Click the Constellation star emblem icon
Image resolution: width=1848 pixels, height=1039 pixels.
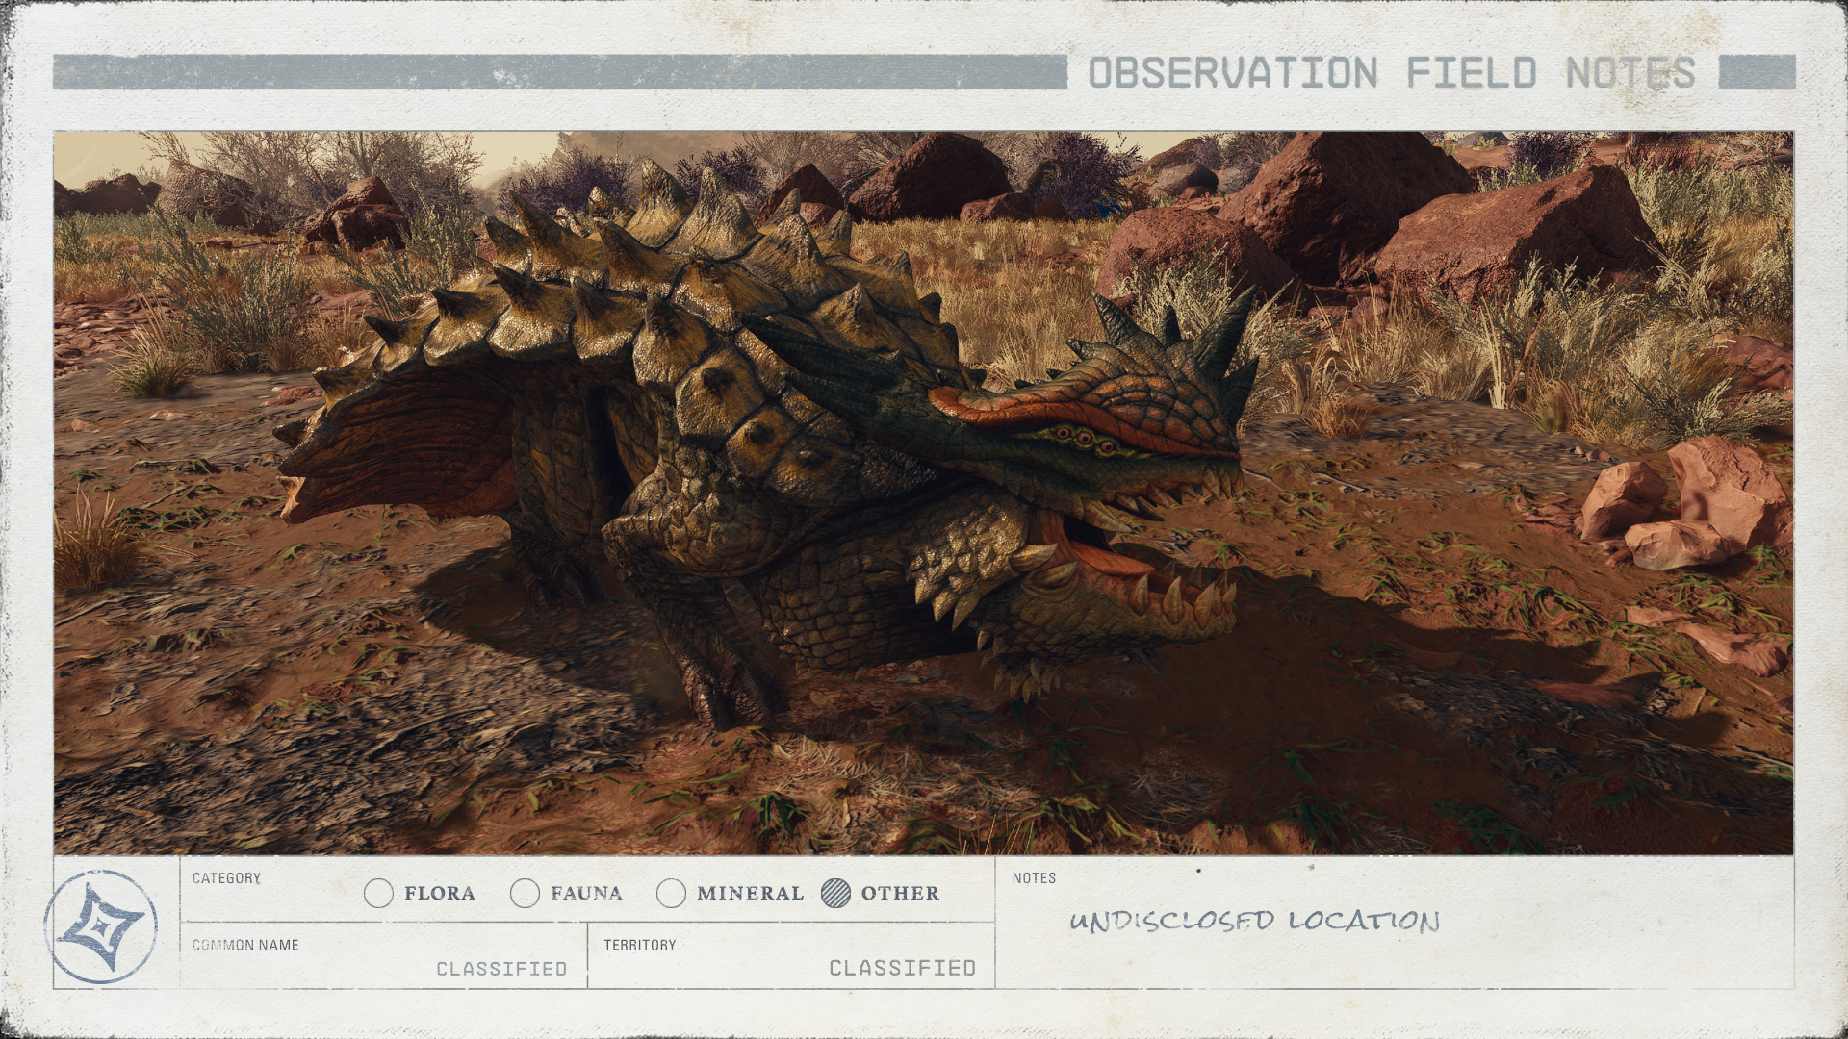(100, 925)
